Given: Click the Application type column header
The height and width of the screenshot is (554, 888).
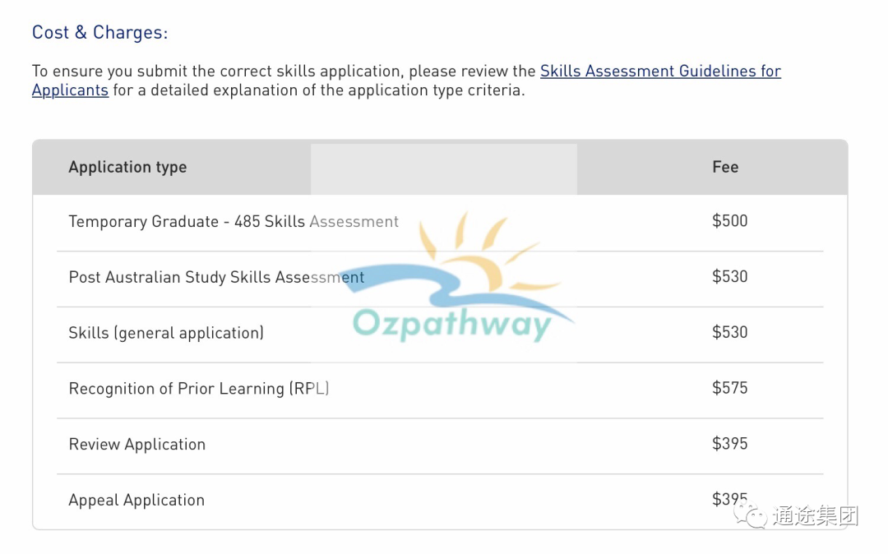Looking at the screenshot, I should pyautogui.click(x=127, y=167).
